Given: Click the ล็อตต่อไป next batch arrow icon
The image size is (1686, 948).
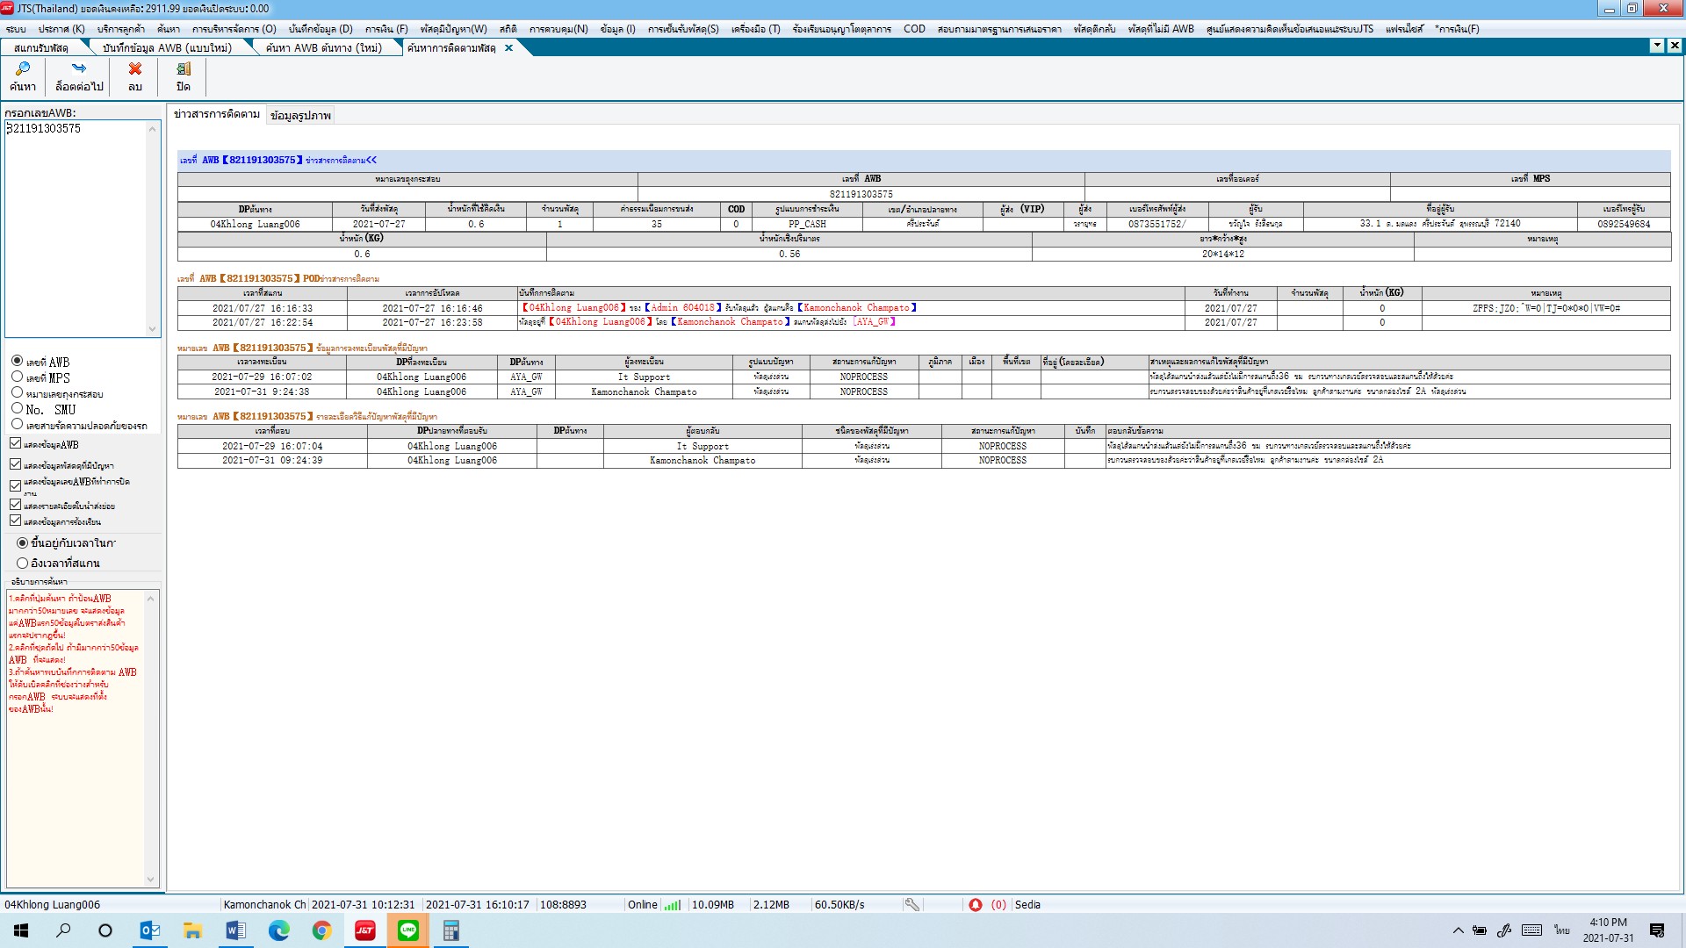Looking at the screenshot, I should click(x=79, y=68).
